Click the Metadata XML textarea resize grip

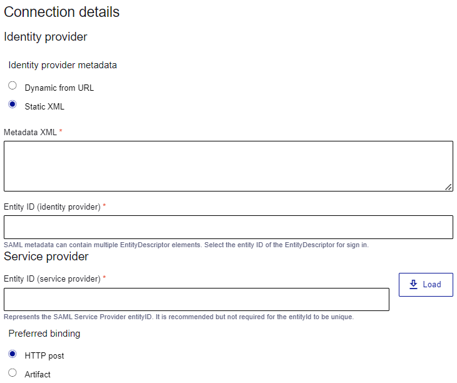(448, 186)
